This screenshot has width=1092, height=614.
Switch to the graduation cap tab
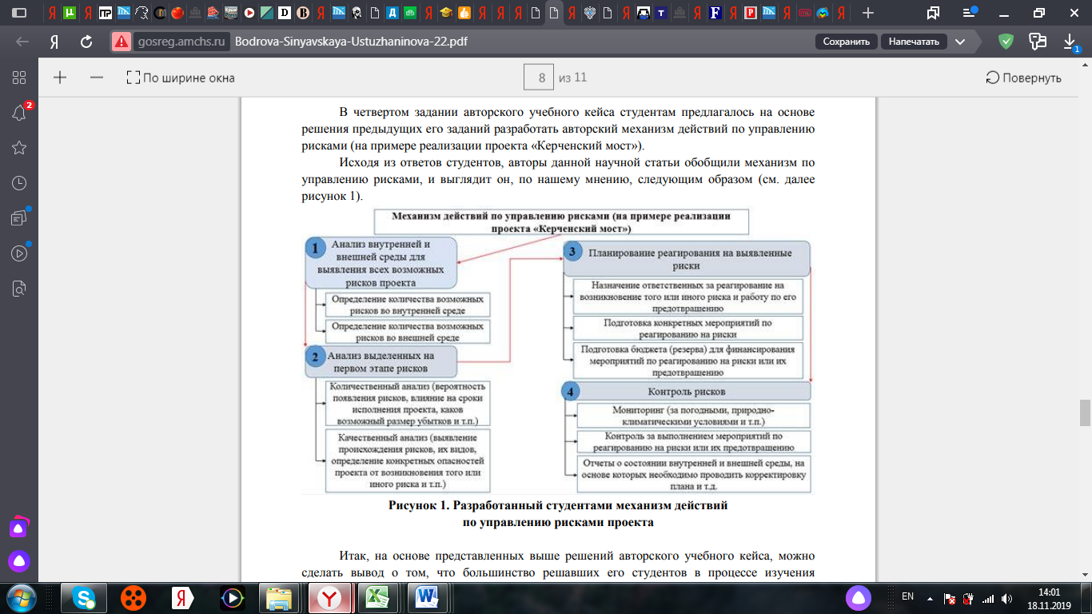pos(447,13)
